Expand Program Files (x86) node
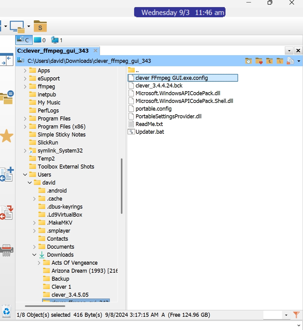This screenshot has height=330, width=303. click(x=25, y=127)
